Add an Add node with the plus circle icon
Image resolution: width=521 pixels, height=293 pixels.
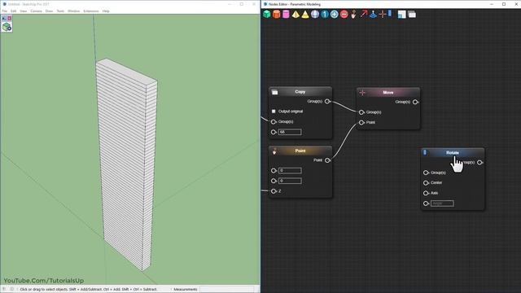335,15
